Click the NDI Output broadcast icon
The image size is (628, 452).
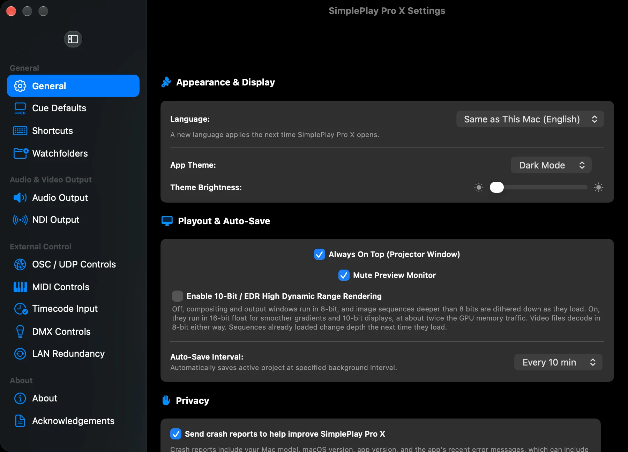click(x=20, y=220)
